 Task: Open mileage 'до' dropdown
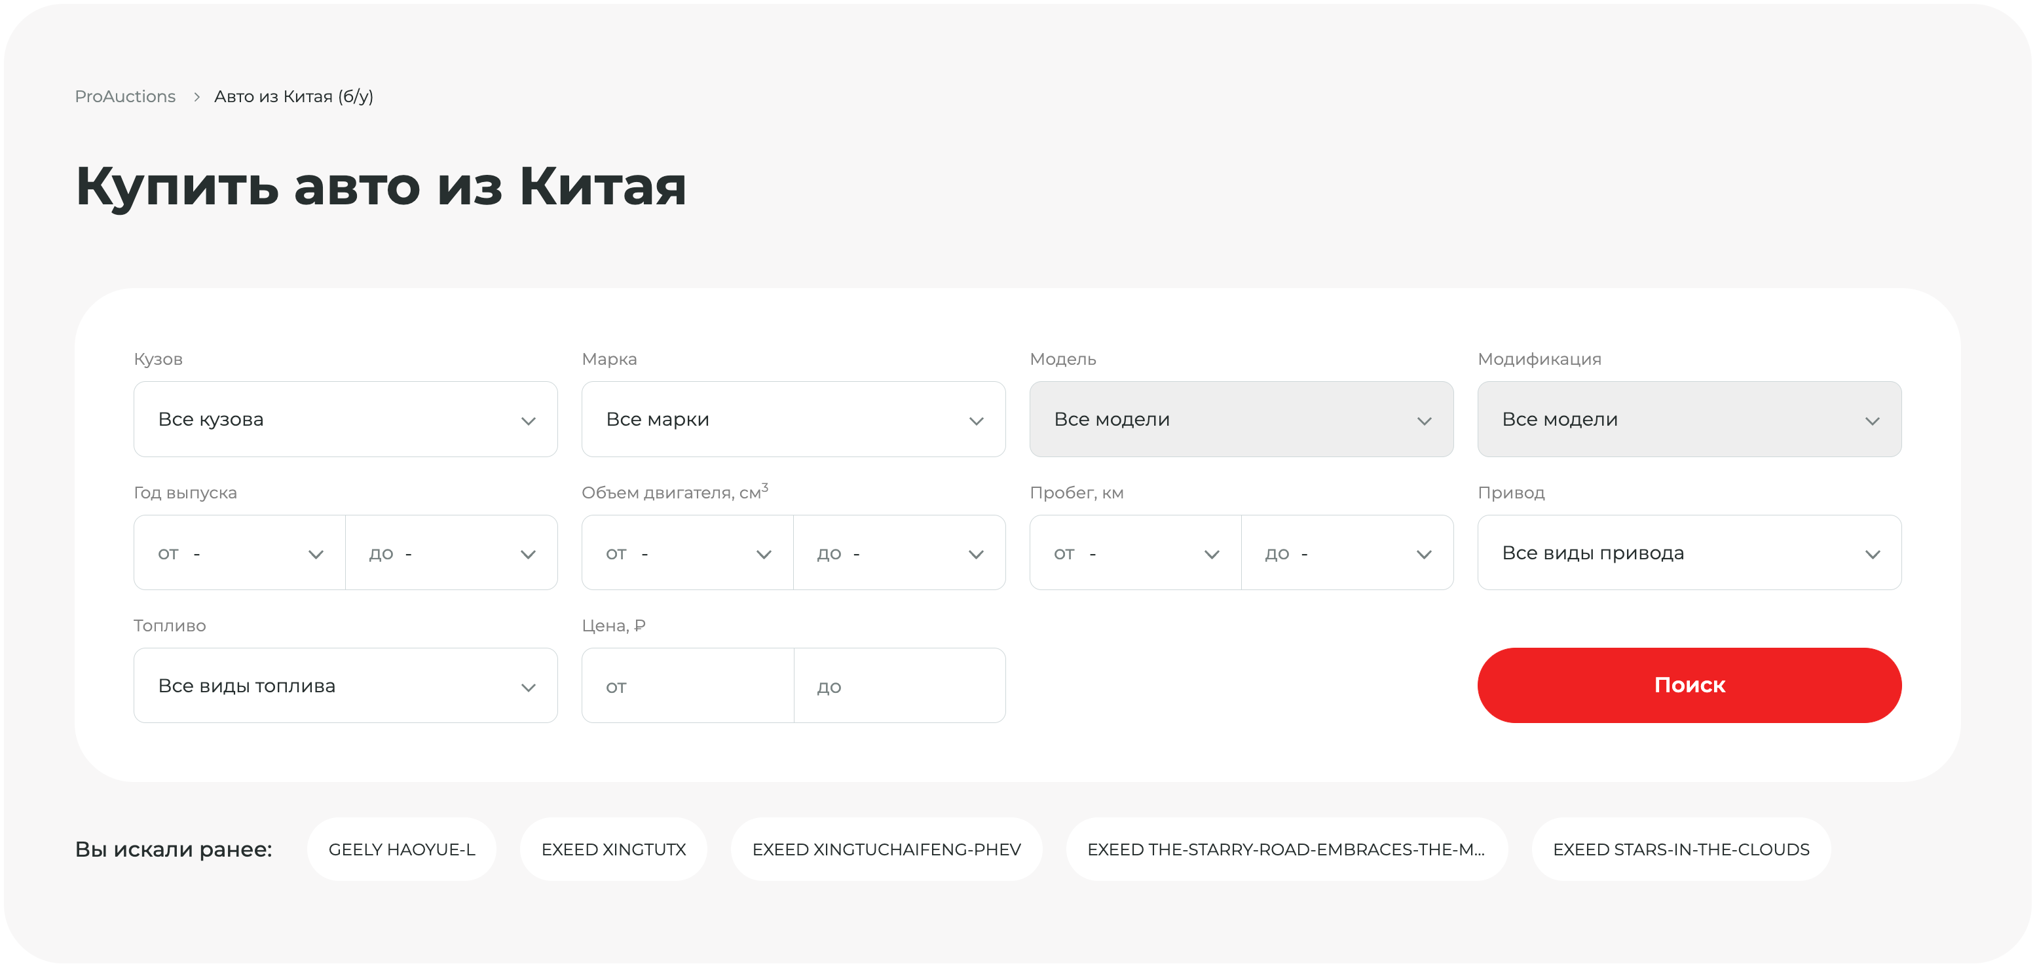1347,553
